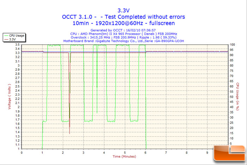Click the "Time (Minutes)" axis label
The height and width of the screenshot is (165, 247).
tap(124, 157)
